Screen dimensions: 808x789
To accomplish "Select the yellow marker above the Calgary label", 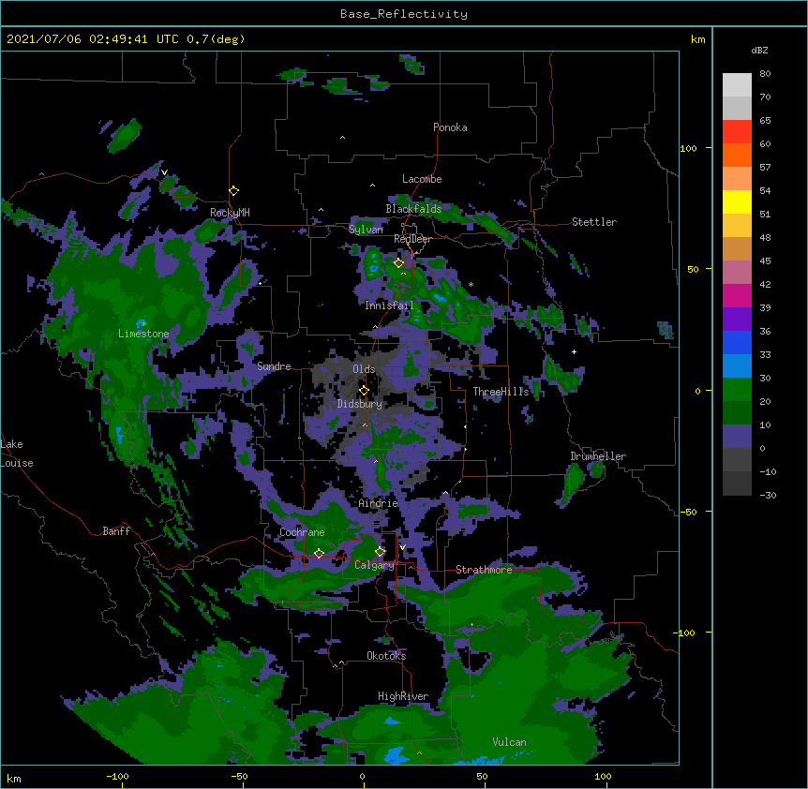I will 380,552.
